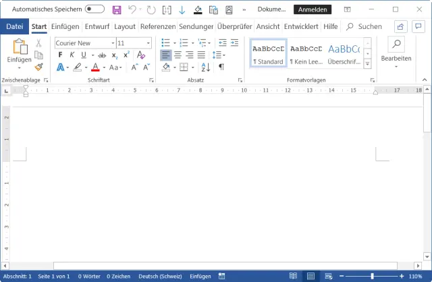Expand the font size 11 dropdown

(148, 43)
